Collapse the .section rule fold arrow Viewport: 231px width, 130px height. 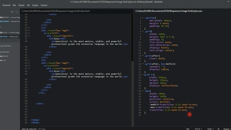[x=143, y=18]
